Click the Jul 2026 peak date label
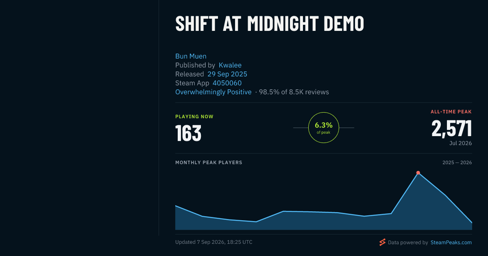The width and height of the screenshot is (488, 256). pyautogui.click(x=460, y=143)
